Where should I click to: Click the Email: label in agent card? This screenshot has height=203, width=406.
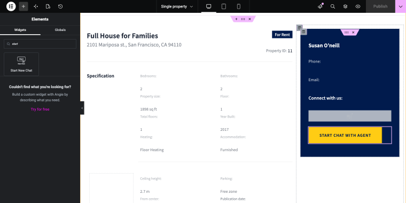coord(314,80)
